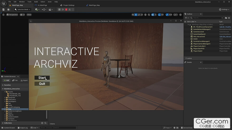Click the Start button in game preview
Image resolution: width=232 pixels, height=130 pixels.
tap(42, 78)
